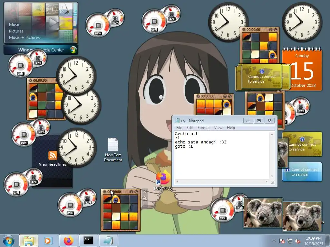Show the picture hint on the bottom puzzle
This screenshot has height=247, width=330.
(131, 192)
